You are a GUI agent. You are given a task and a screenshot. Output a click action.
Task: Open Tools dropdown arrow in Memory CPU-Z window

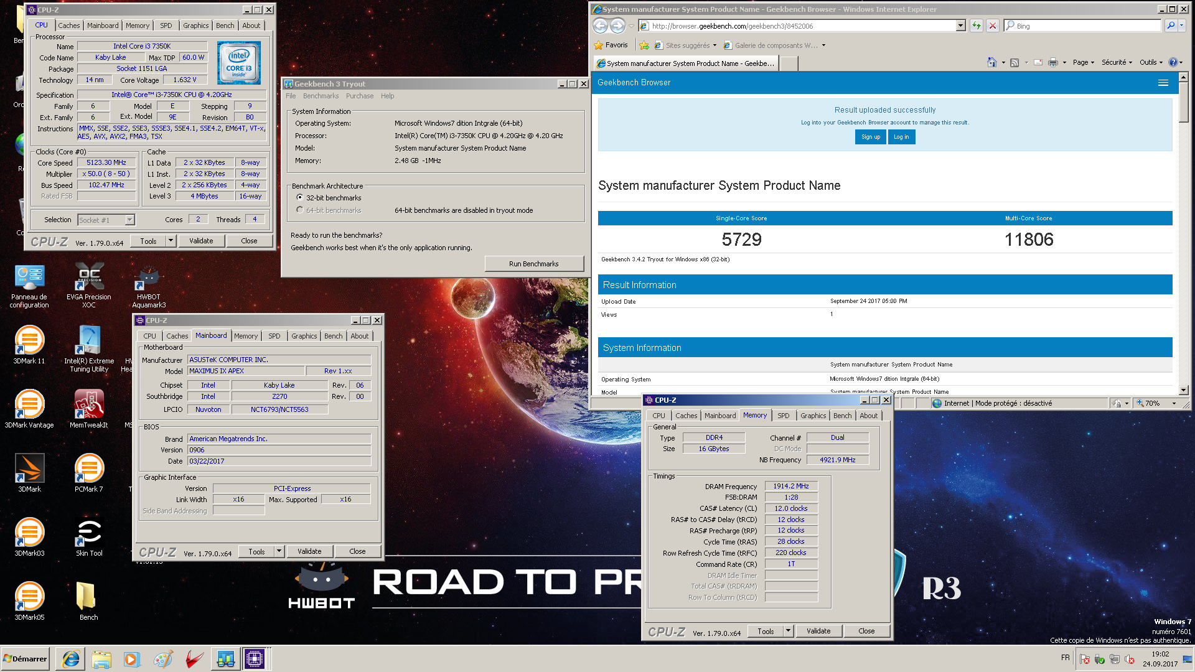(789, 631)
